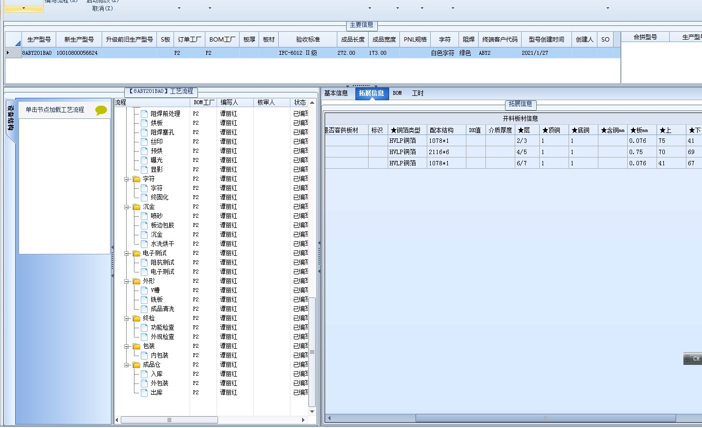This screenshot has width=702, height=428.
Task: Click the document icon beside V槽
Action: (x=144, y=290)
